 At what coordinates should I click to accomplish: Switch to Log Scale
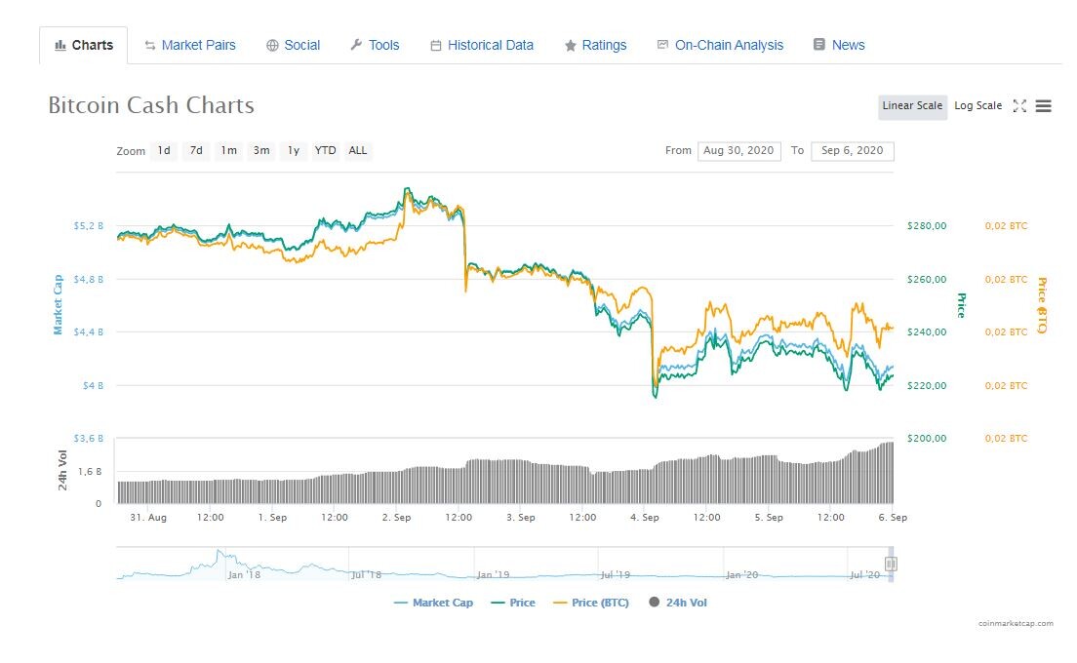click(x=977, y=105)
